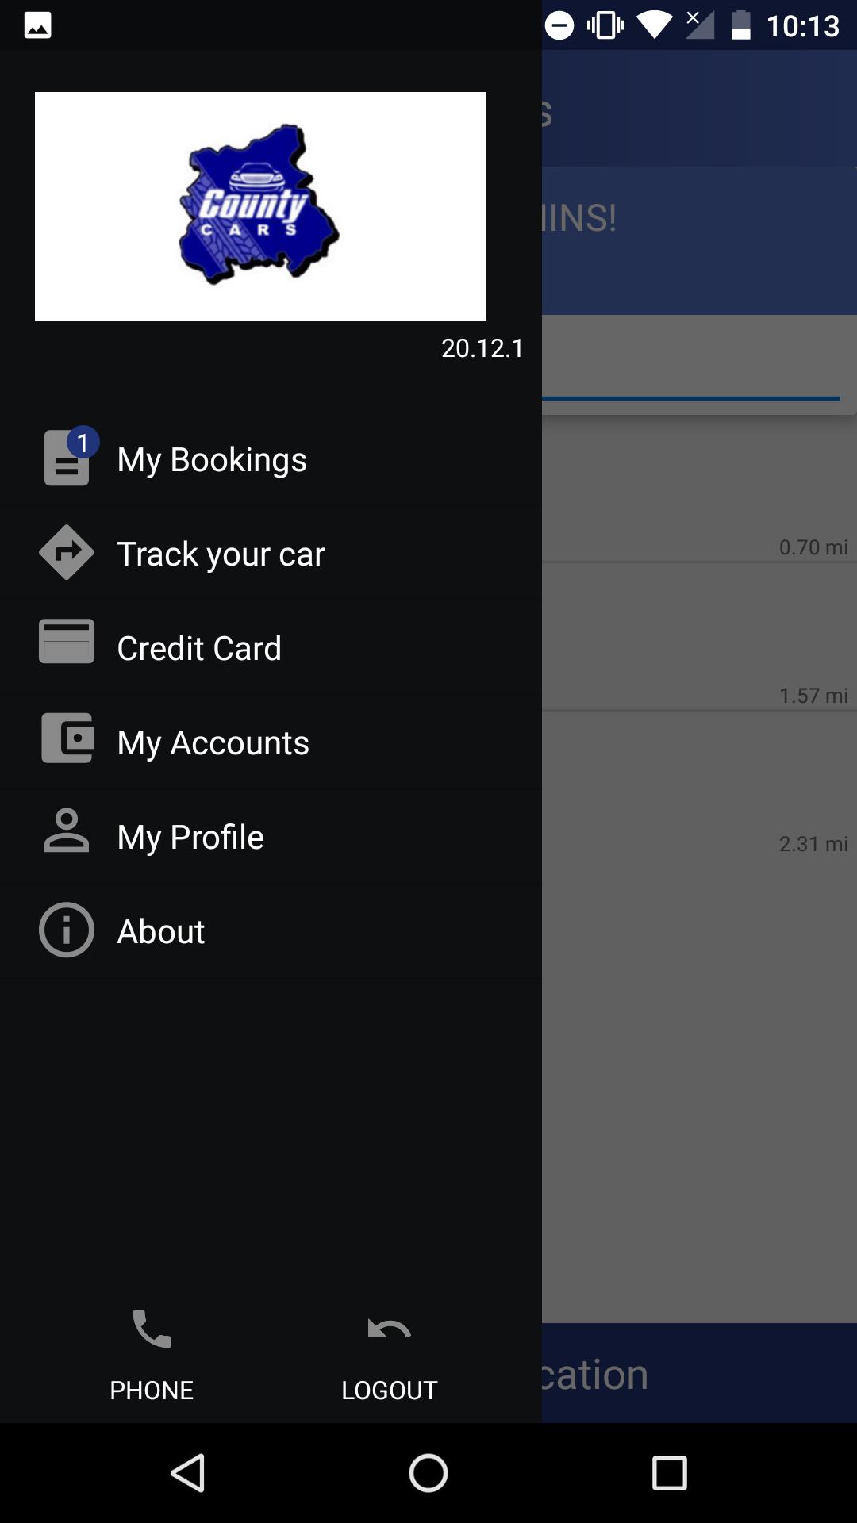Tap the phone handset icon

pyautogui.click(x=152, y=1329)
